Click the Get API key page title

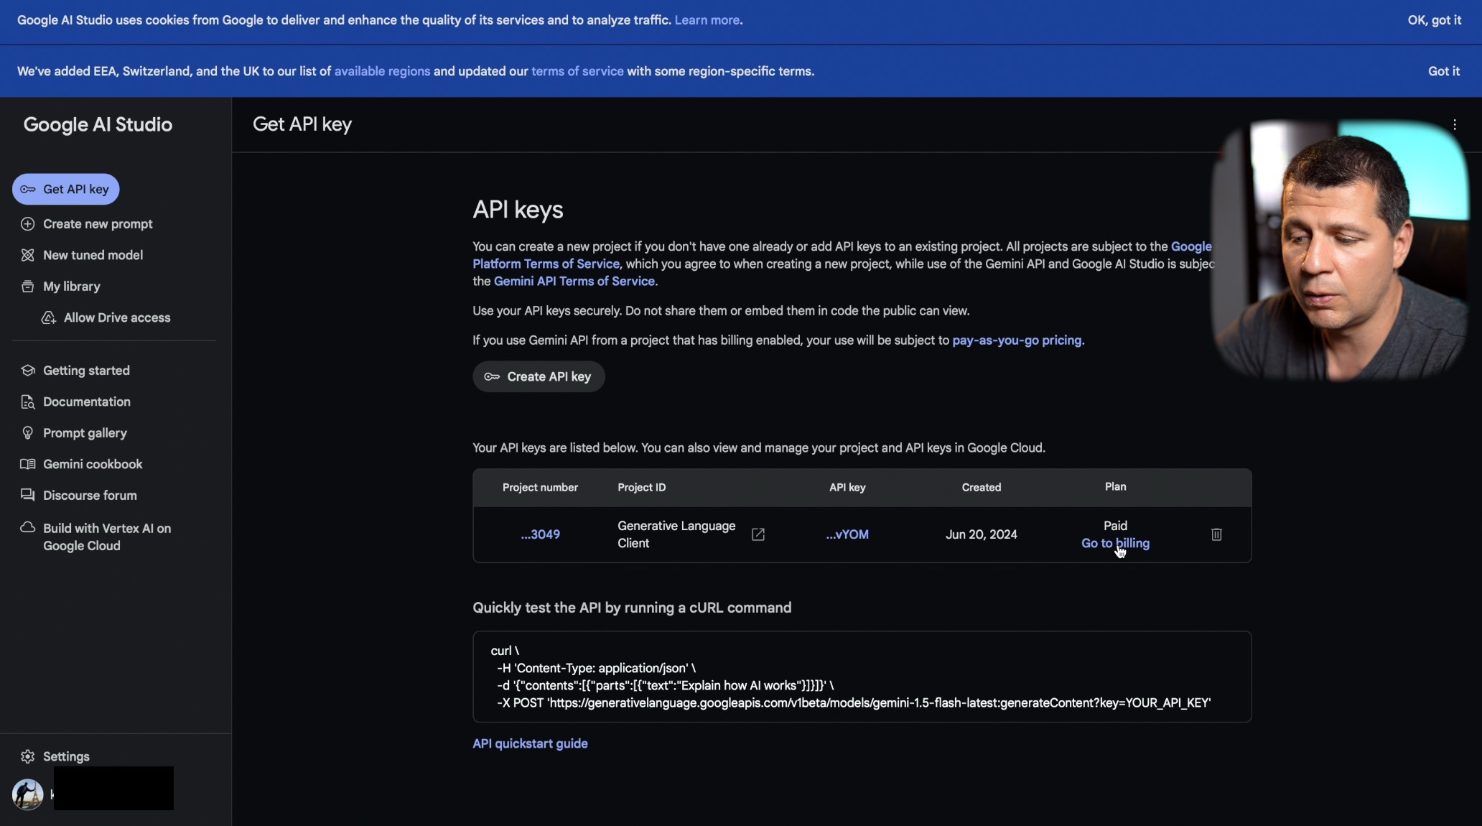(x=302, y=124)
